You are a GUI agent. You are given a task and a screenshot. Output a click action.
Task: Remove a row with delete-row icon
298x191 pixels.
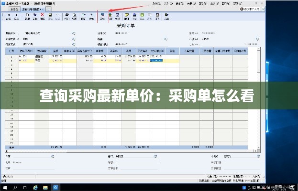pyautogui.click(x=91, y=17)
